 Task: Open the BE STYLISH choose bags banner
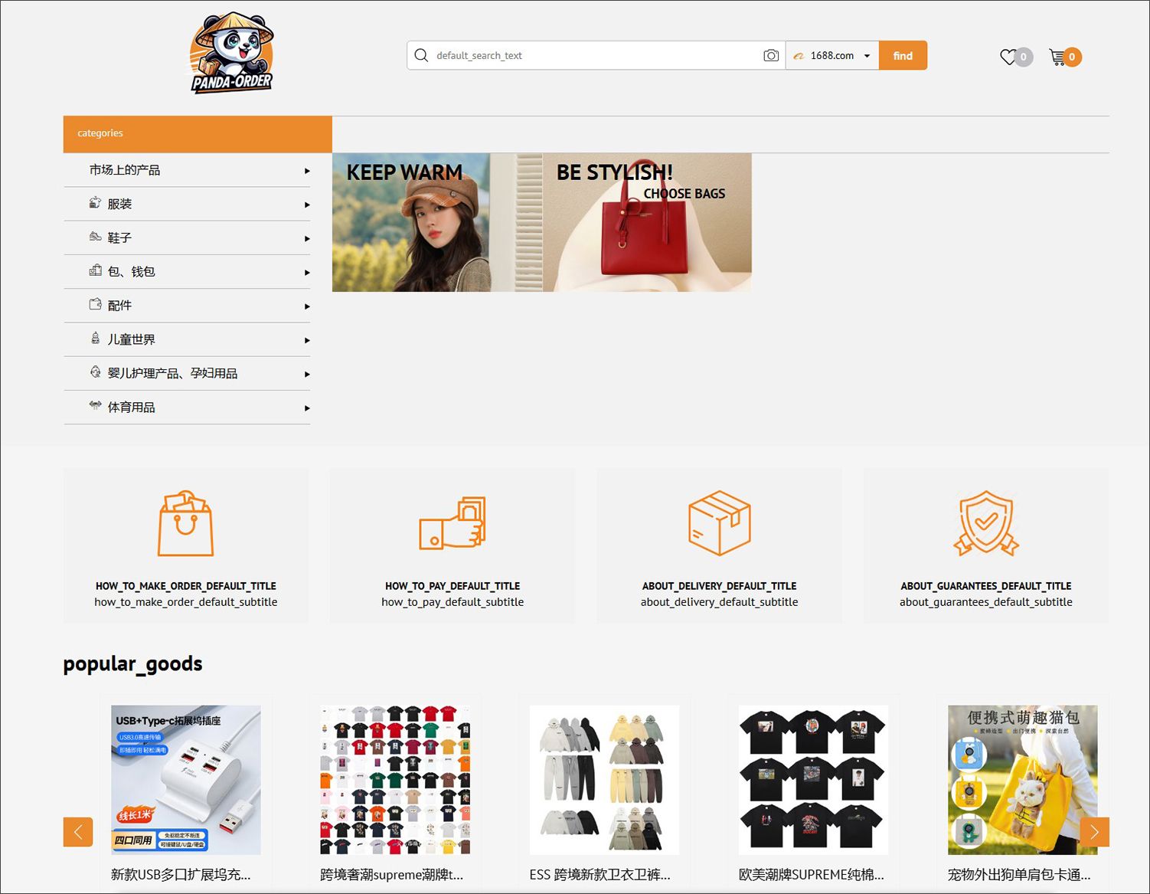[x=648, y=222]
